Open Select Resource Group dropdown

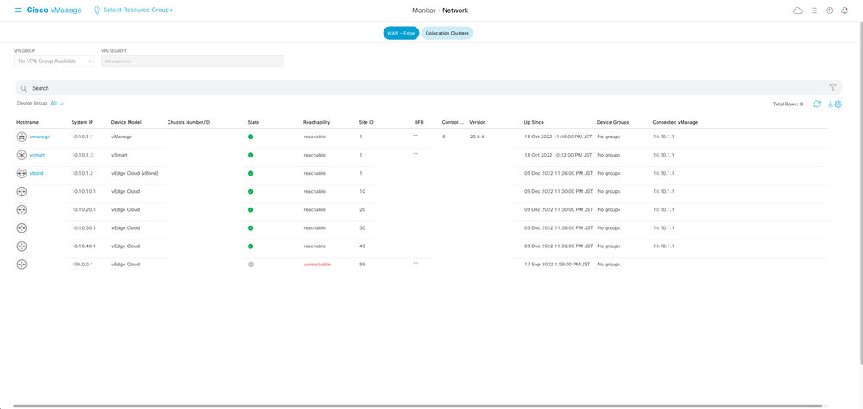coord(134,10)
